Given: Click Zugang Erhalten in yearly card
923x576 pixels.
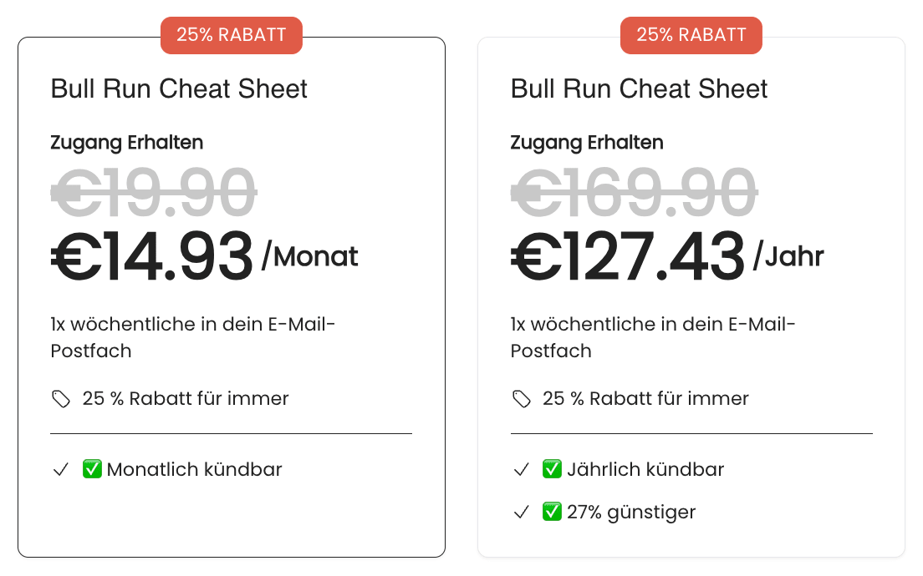Looking at the screenshot, I should click(x=587, y=143).
